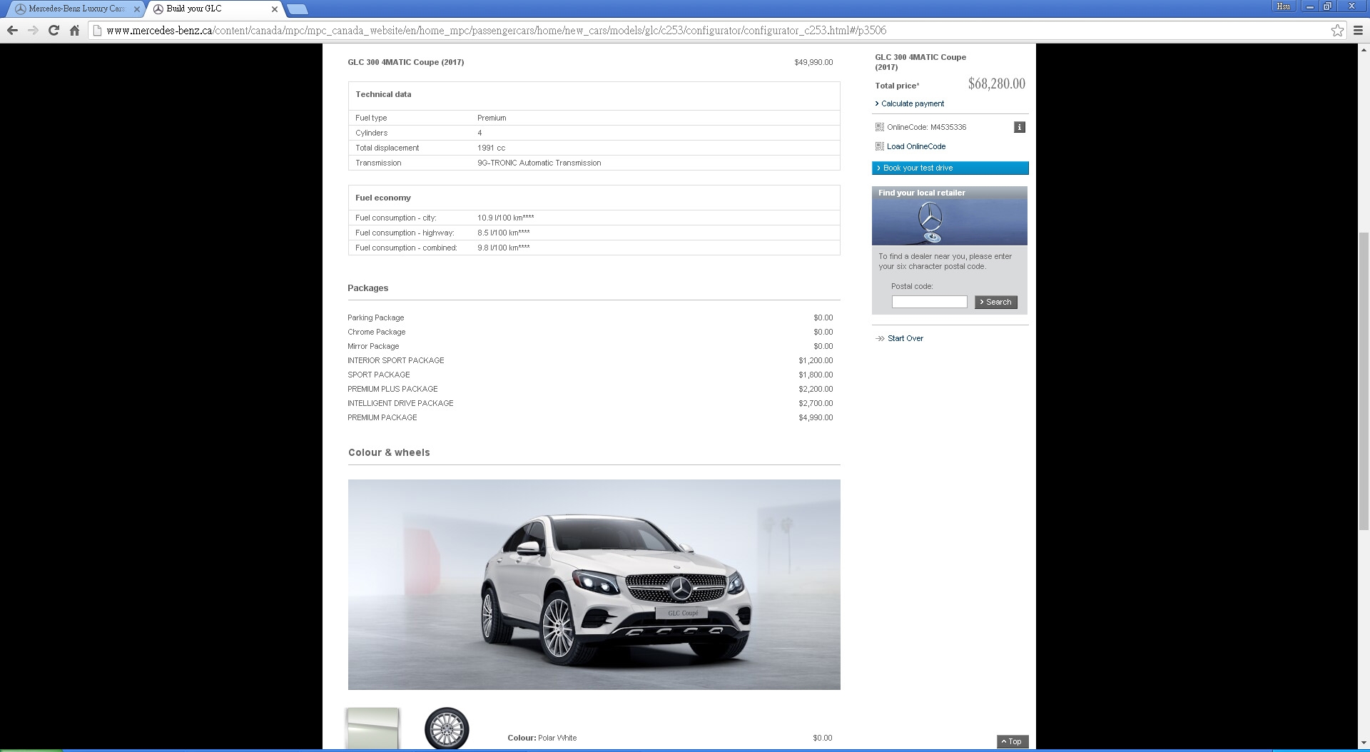
Task: Select the wheel thumbnail
Action: tap(447, 728)
